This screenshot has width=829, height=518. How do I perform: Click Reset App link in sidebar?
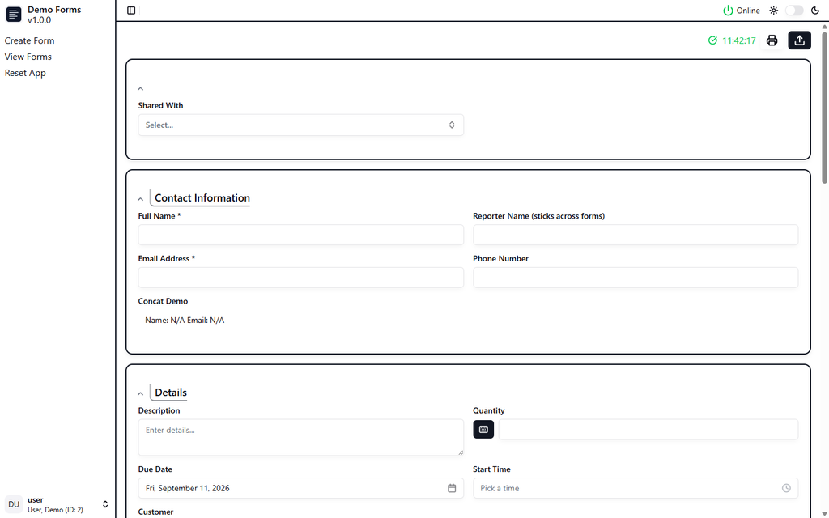25,73
